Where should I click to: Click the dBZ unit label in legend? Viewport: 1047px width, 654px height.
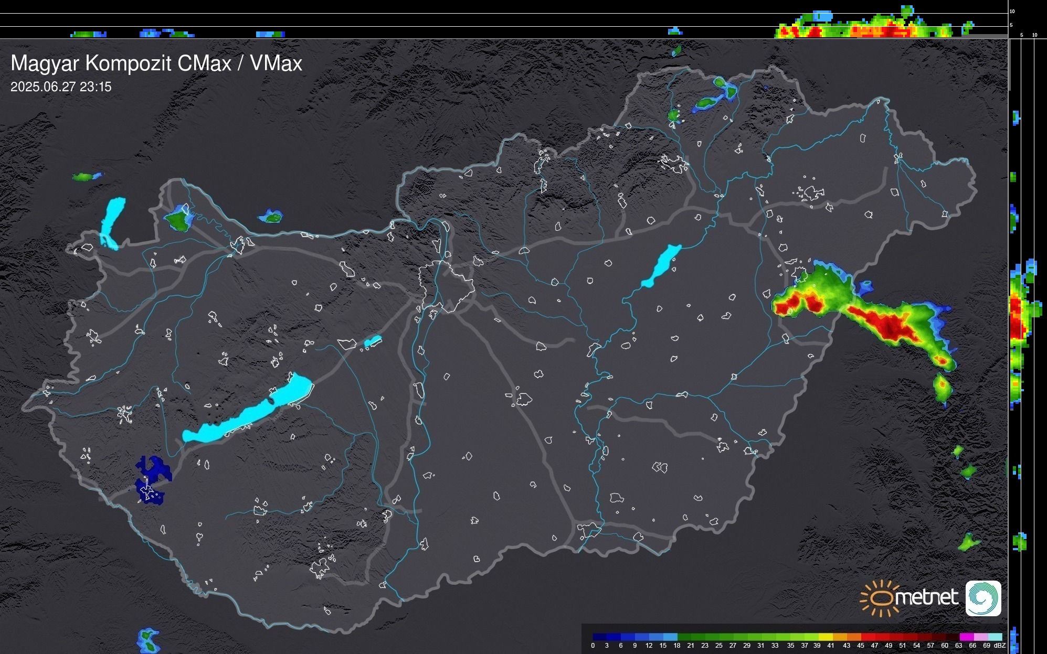[x=1000, y=646]
